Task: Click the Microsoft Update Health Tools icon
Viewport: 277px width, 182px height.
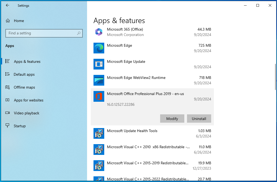Action: click(99, 133)
